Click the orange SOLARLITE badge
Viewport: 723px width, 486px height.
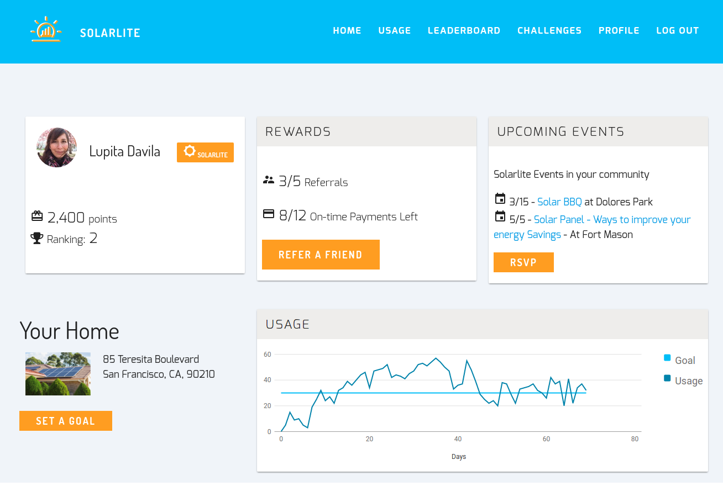205,152
